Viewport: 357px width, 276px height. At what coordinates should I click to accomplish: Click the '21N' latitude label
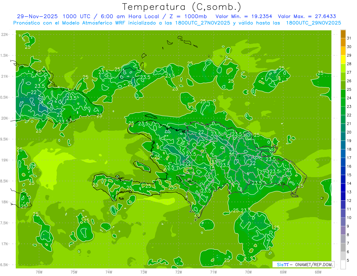pyautogui.click(x=5, y=77)
